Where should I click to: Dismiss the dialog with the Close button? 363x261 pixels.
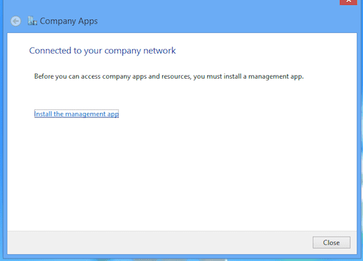tap(331, 242)
